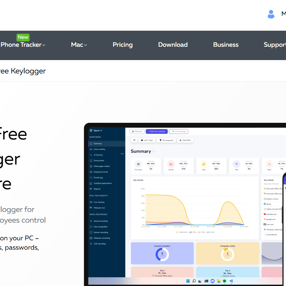Viewport: 286px width, 286px height.
Task: Open AI Scoring in sidebar
Action: (98, 155)
